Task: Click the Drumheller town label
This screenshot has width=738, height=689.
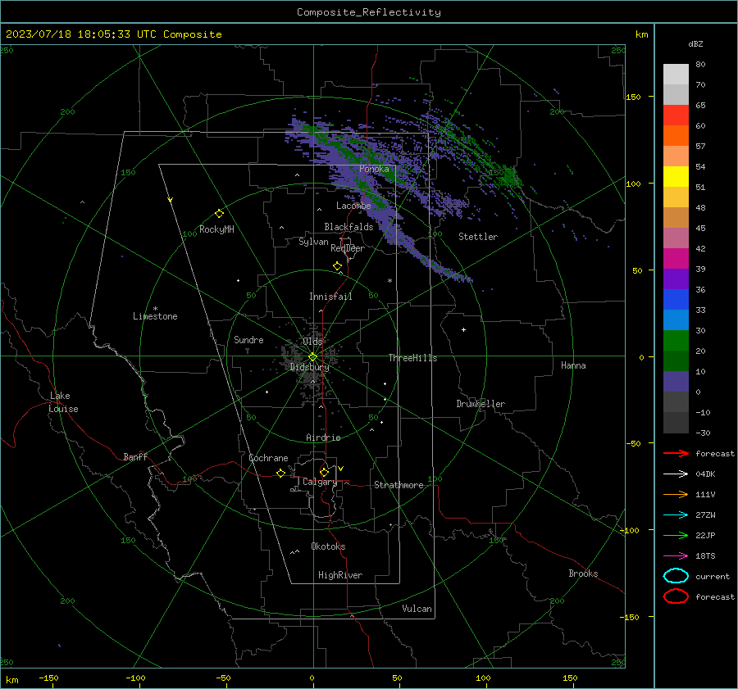Action: [x=481, y=404]
